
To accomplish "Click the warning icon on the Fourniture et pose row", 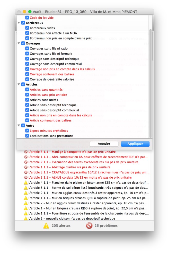I will click(x=26, y=213).
